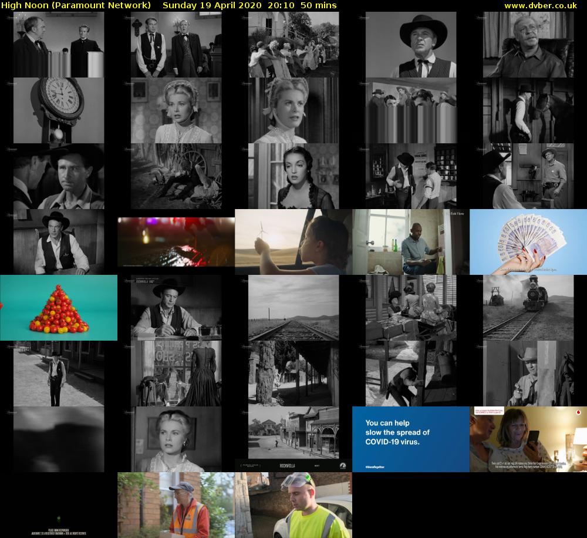Select the blue COVID-19 advice frame
587x538 pixels.
(x=411, y=439)
